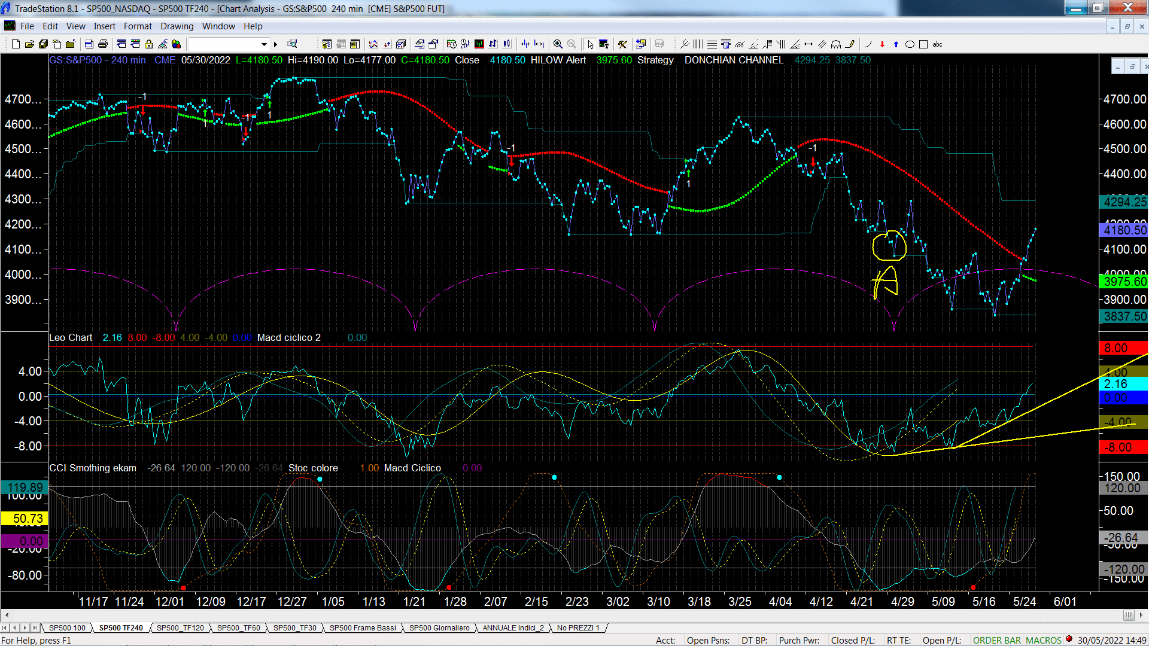Click the MACROS status bar button
The width and height of the screenshot is (1149, 646).
[x=1044, y=640]
